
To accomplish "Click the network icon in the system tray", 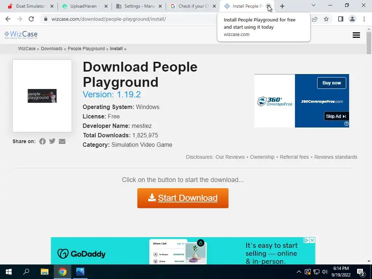I will 316,272.
